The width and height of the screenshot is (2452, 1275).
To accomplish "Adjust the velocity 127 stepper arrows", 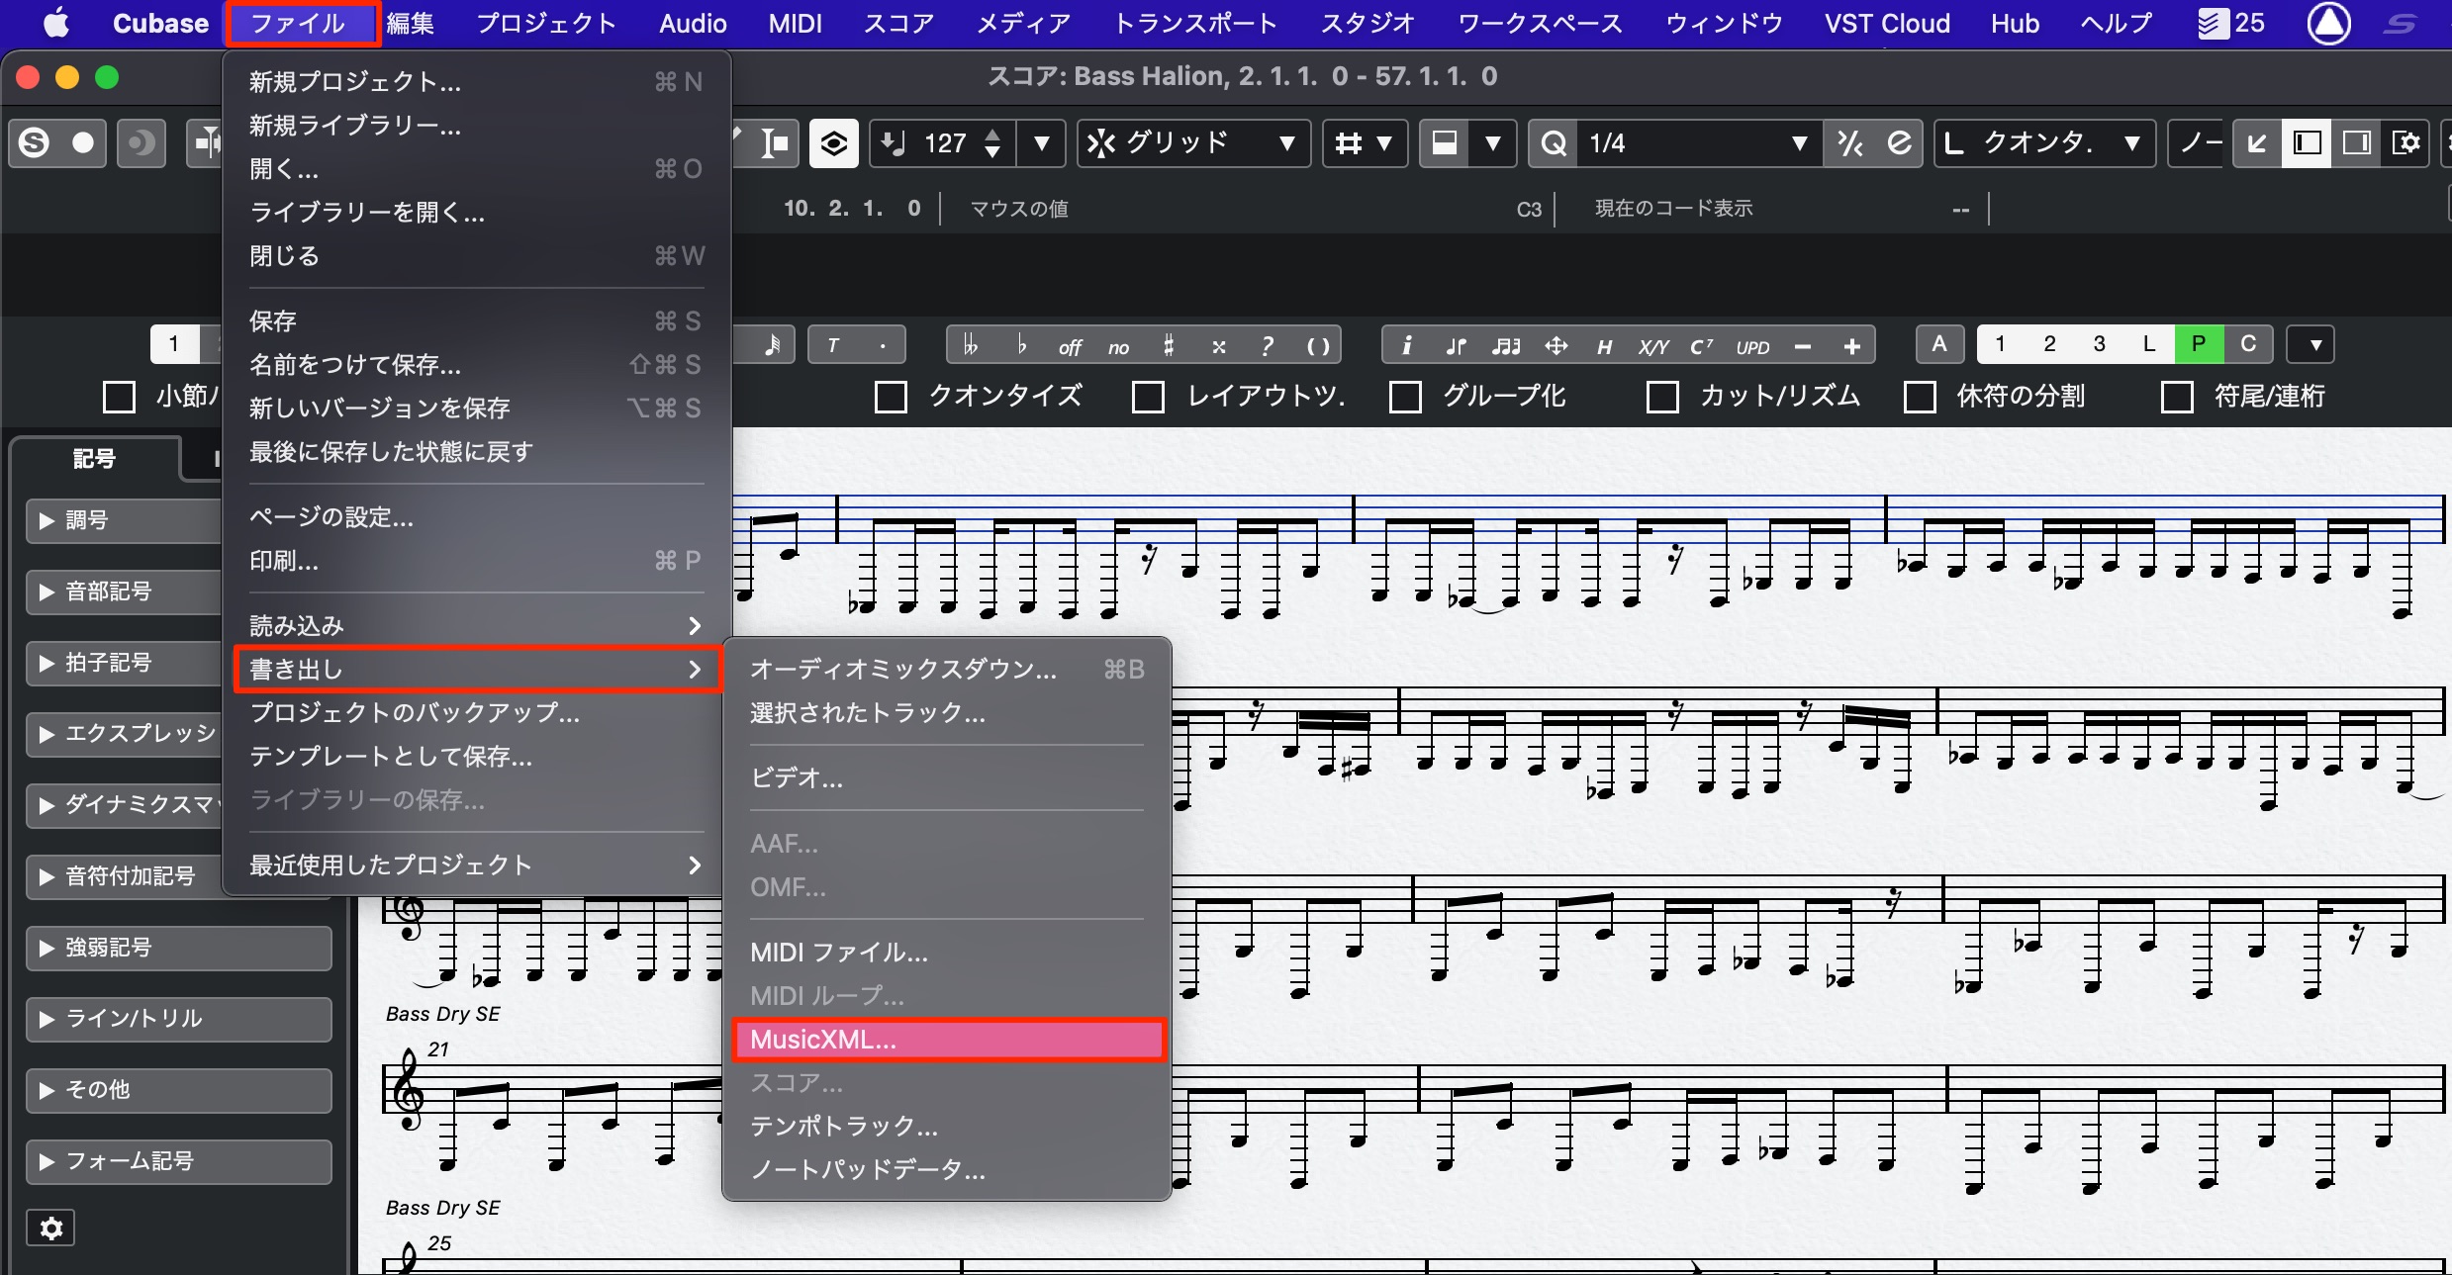I will pyautogui.click(x=992, y=144).
